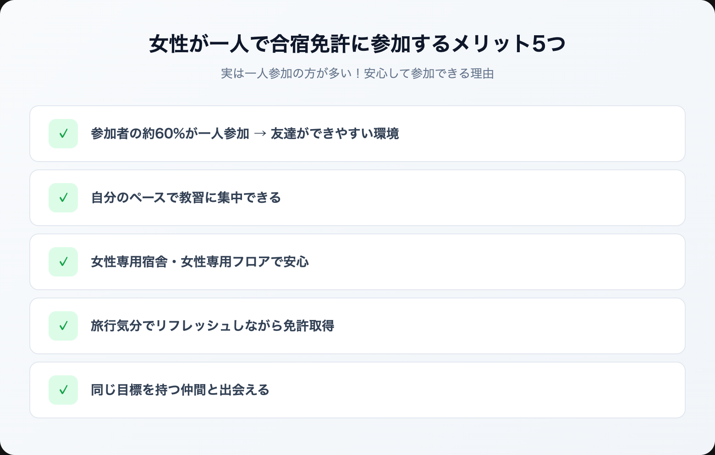
Task: Click the text 友達ができやすい環境
Action: point(335,134)
